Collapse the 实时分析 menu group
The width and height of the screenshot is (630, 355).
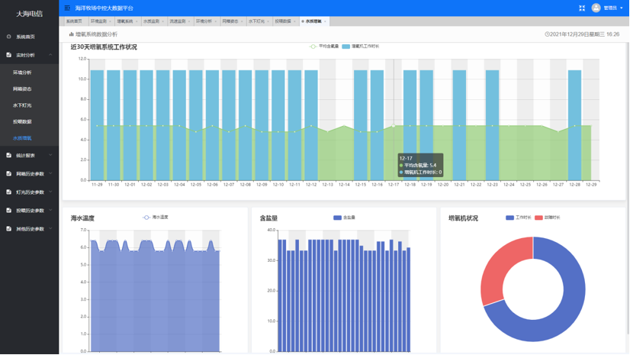50,55
